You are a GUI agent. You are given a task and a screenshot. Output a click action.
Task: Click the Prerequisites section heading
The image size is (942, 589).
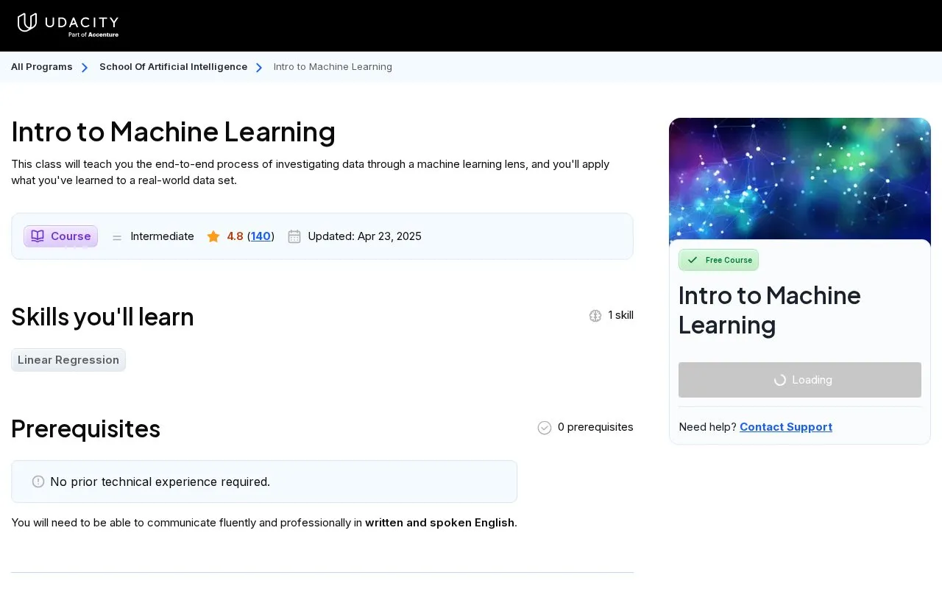[x=86, y=428]
